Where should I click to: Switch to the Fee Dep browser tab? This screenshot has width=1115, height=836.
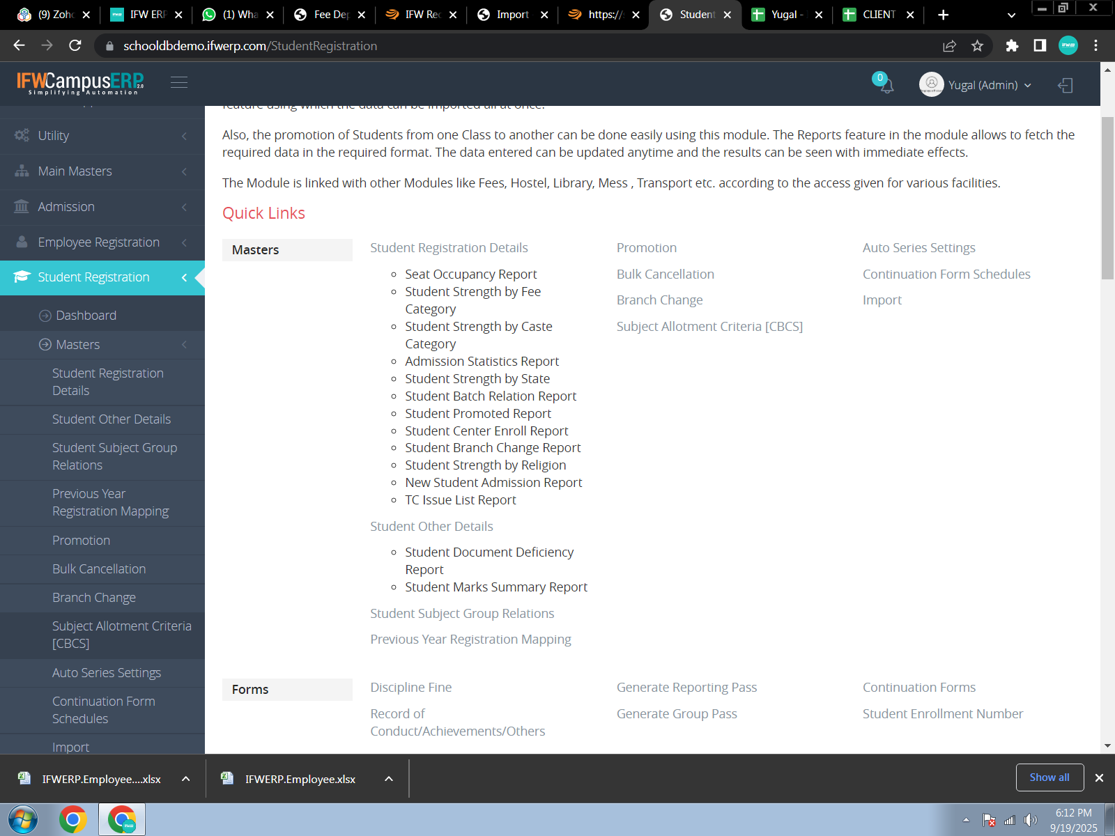[x=331, y=15]
